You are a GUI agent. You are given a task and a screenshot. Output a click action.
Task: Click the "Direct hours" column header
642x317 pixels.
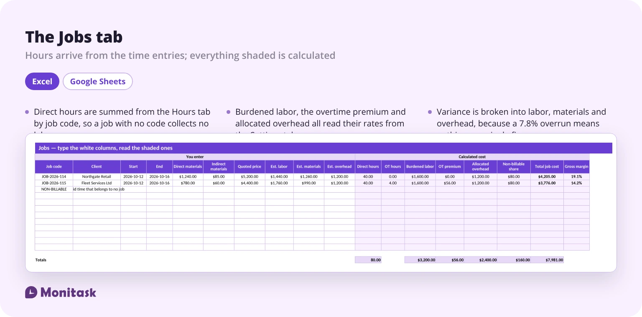tap(368, 167)
